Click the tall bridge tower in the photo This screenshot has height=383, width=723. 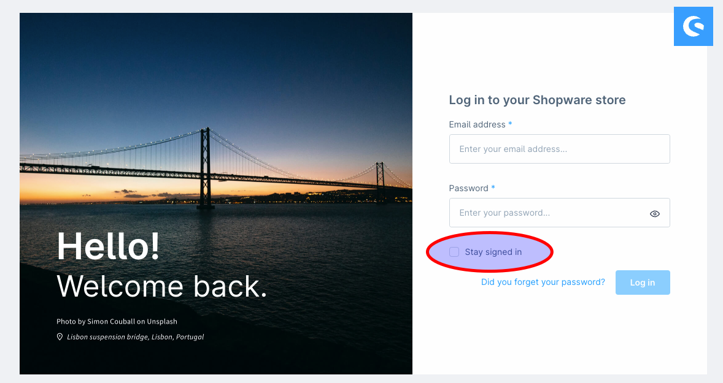click(206, 165)
